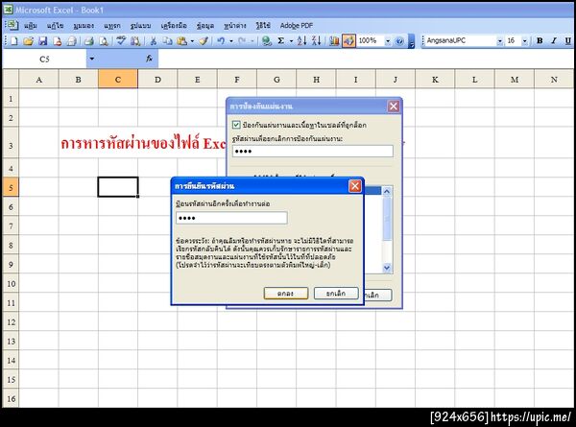Open the Name Box dropdown arrow

point(92,59)
